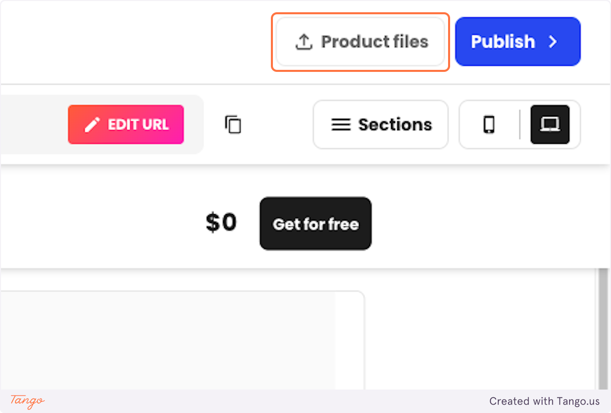
Task: Switch to mobile phone preview
Action: click(489, 124)
